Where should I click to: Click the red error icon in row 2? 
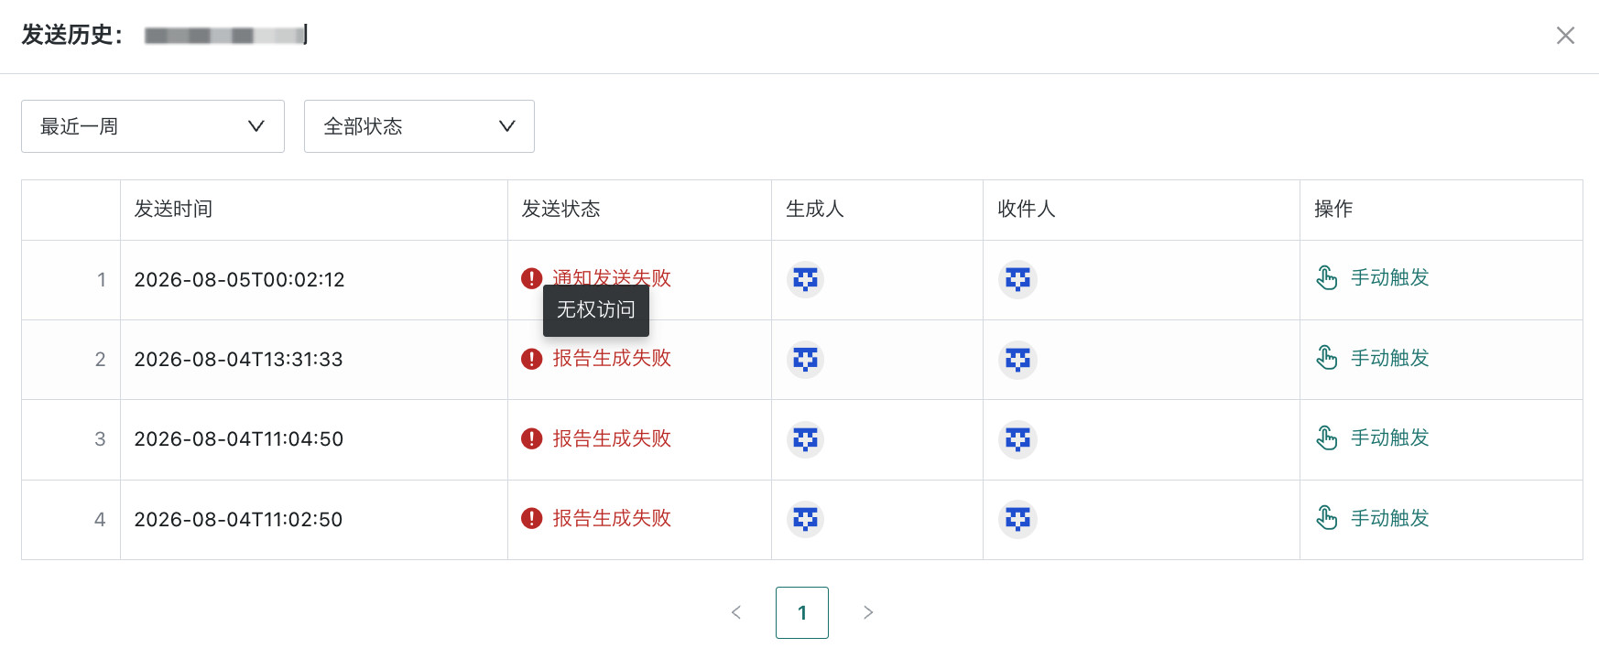tap(531, 359)
